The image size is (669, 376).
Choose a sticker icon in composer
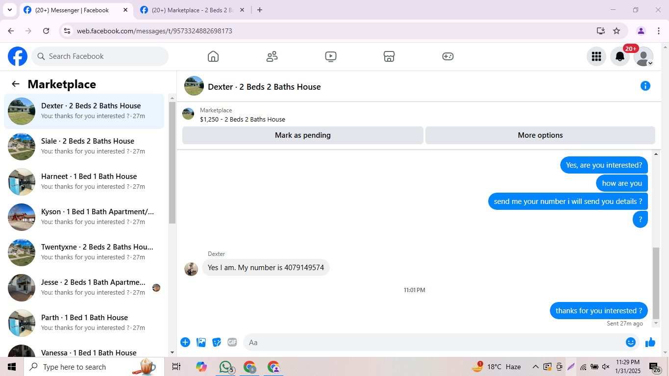point(217,342)
